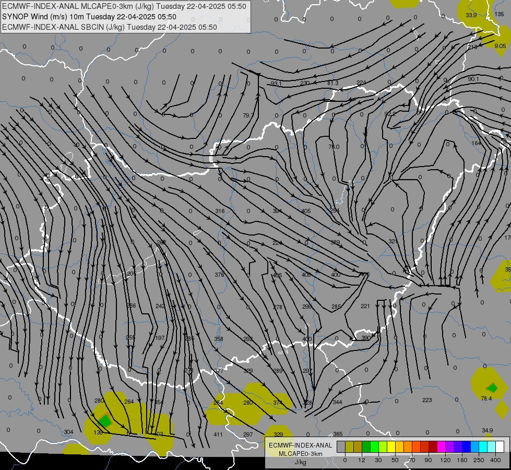Image resolution: width=511 pixels, height=470 pixels.
Task: Click the map value '365'
Action: (x=338, y=434)
